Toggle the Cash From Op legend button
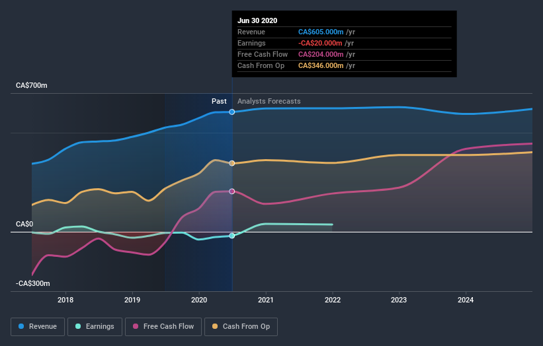Screen dimensions: 543x346 [x=241, y=327]
